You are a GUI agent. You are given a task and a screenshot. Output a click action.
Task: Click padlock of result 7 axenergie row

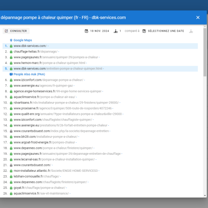tap(11, 86)
